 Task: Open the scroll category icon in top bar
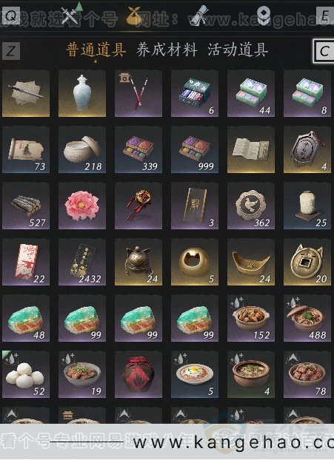coord(199,16)
